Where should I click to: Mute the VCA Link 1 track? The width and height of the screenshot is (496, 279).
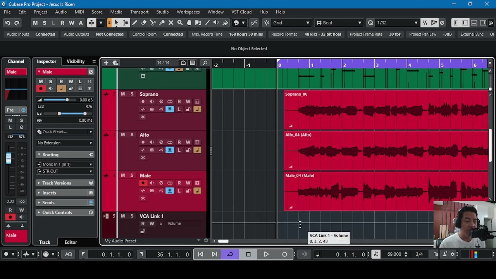(123, 216)
